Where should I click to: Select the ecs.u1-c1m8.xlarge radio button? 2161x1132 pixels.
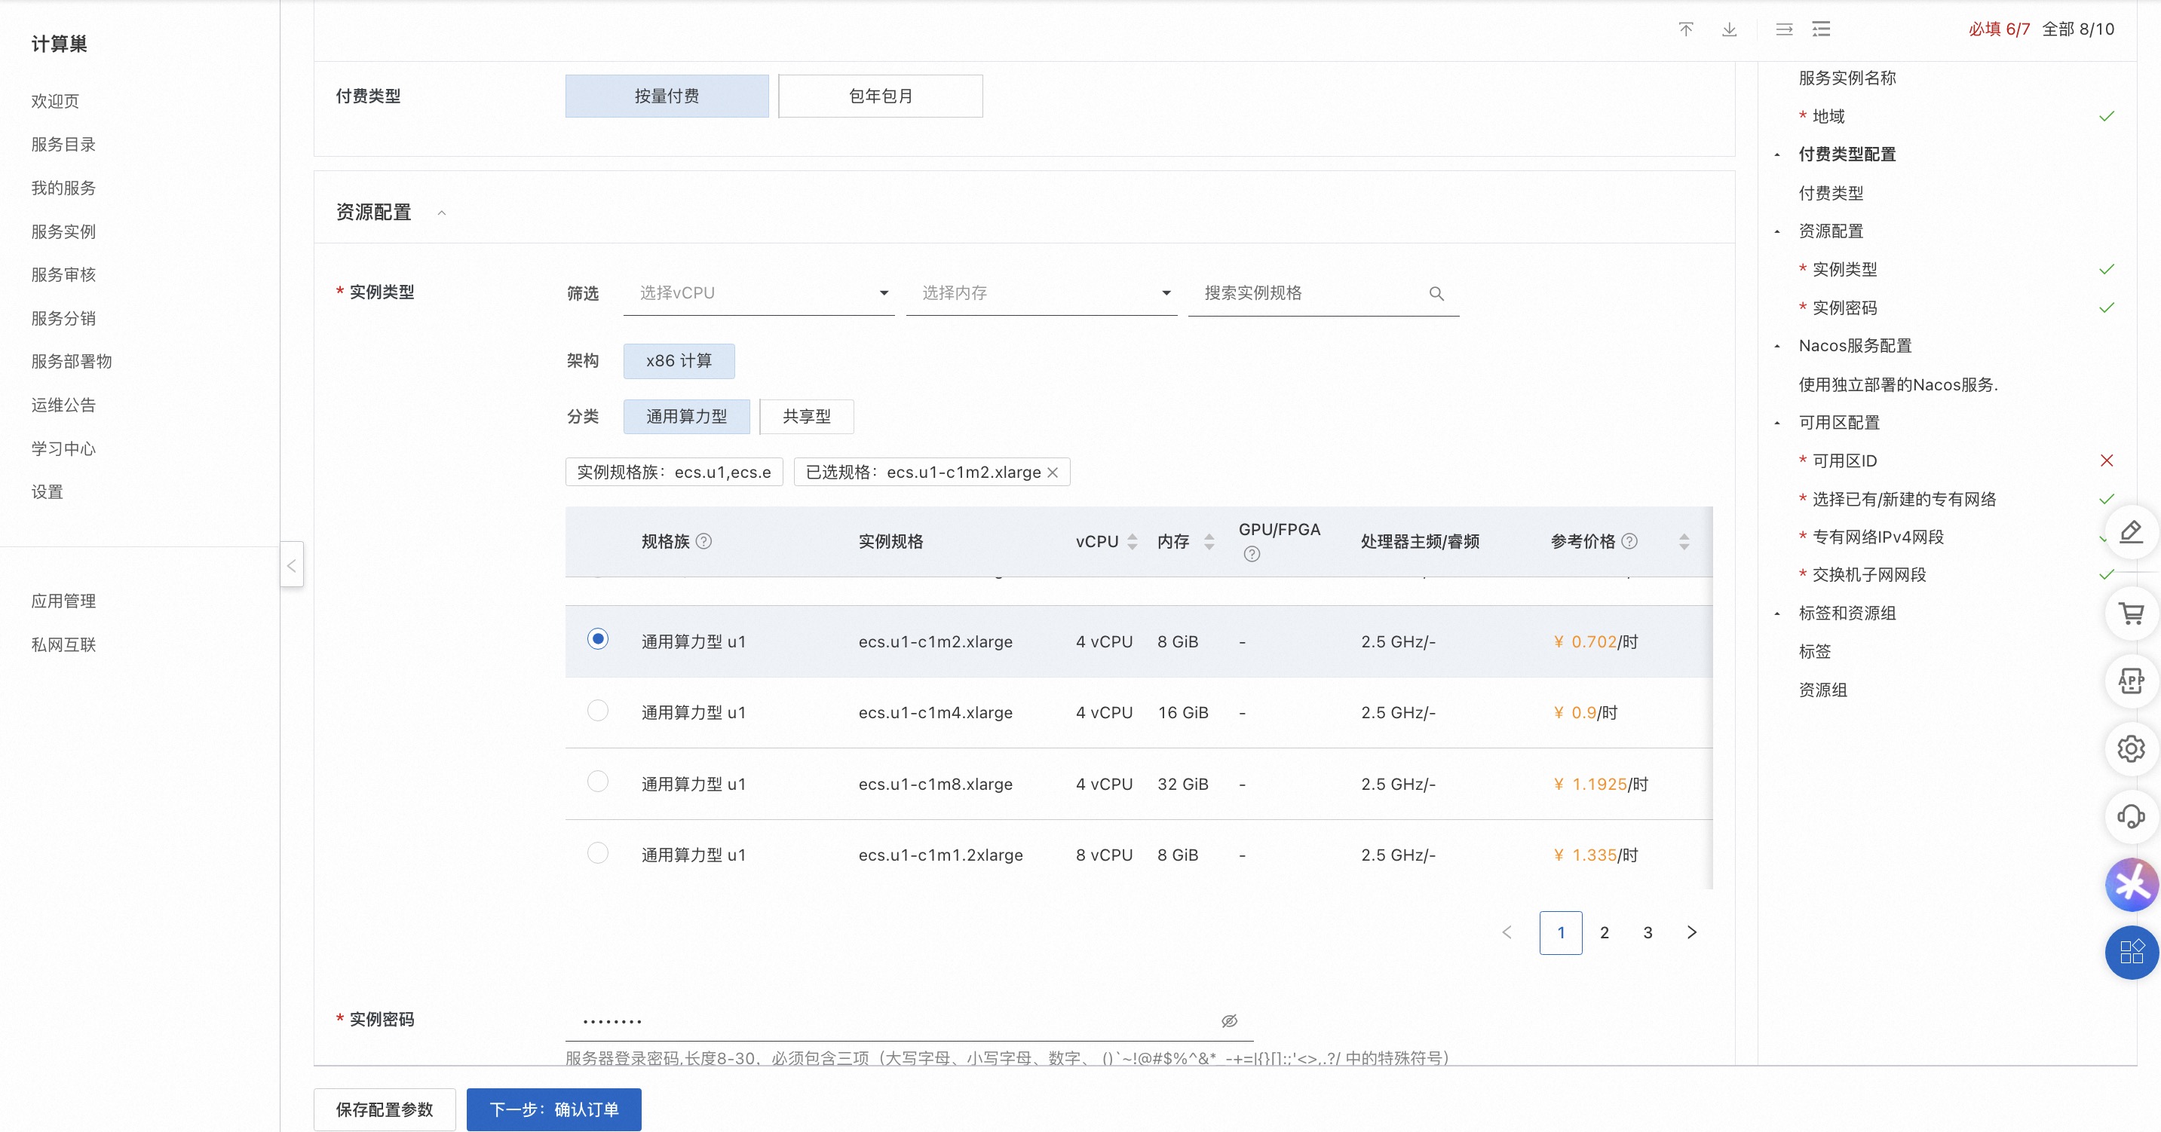[597, 782]
